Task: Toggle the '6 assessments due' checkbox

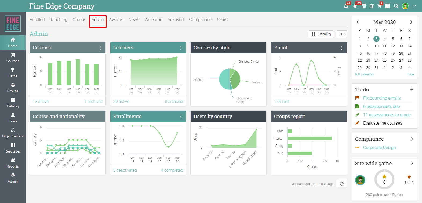Action: pos(357,106)
